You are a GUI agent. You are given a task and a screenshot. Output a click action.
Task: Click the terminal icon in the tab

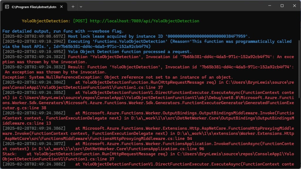[7, 6]
